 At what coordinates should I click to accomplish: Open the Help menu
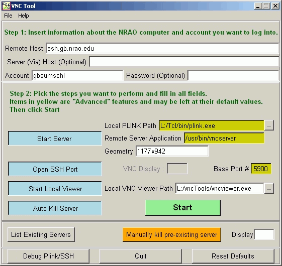coord(24,16)
